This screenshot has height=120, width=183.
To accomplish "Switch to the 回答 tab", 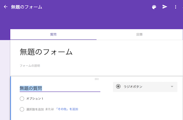I will [139, 35].
